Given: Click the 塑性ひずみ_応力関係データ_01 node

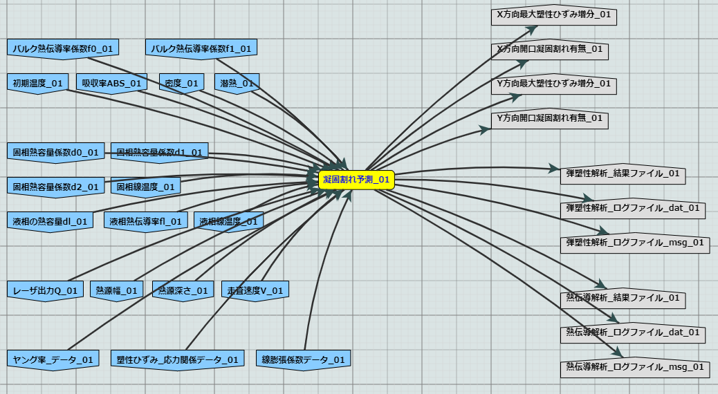Looking at the screenshot, I should click(x=178, y=360).
